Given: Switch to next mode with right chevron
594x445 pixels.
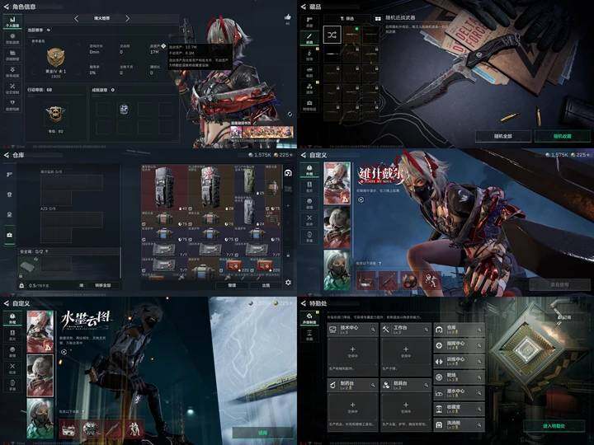Looking at the screenshot, I should [127, 18].
